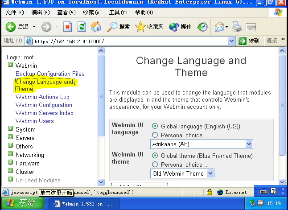Select Global language (English (US)) radio
This screenshot has height=210, width=288.
point(155,126)
